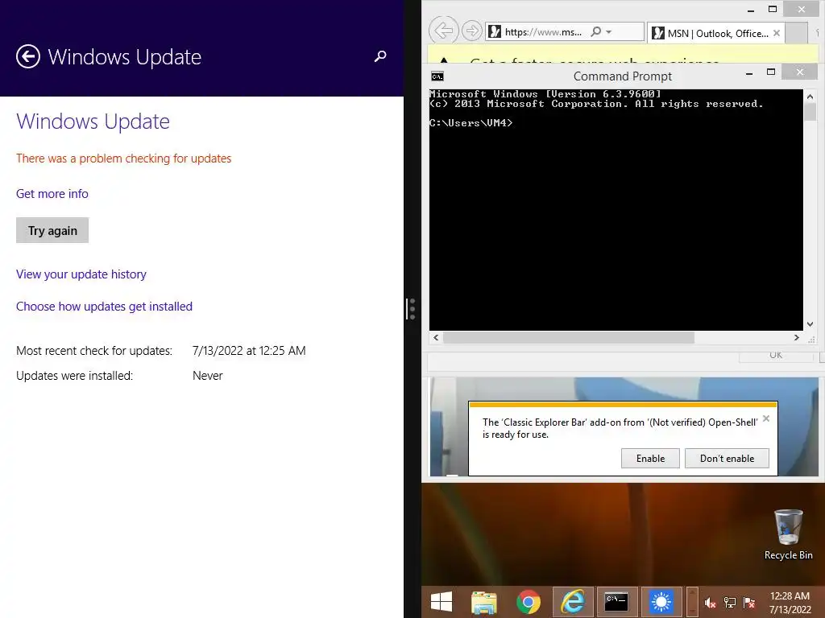825x618 pixels.
Task: Select the MSN Outlook Office browser tab
Action: click(x=716, y=33)
